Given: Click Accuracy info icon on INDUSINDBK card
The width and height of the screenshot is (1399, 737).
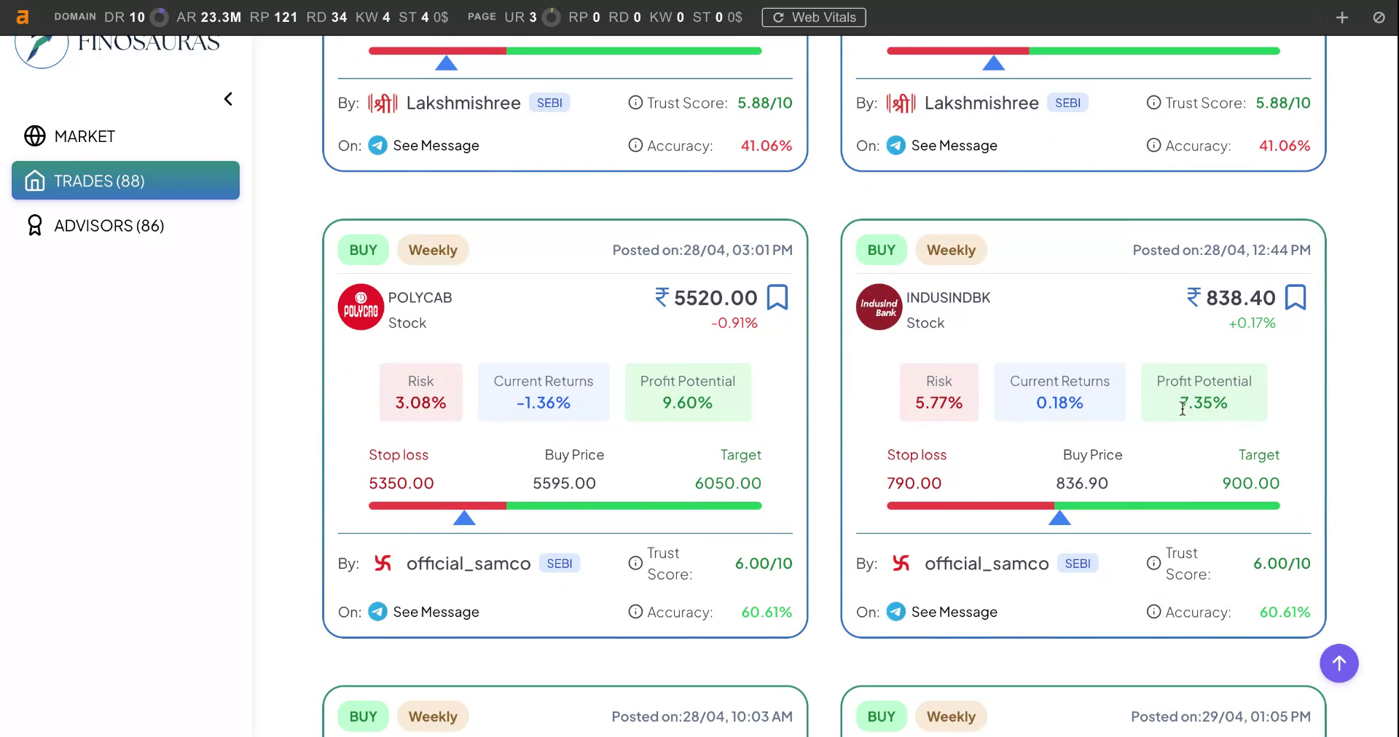Looking at the screenshot, I should coord(1153,612).
